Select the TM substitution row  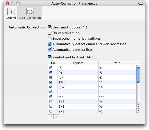(x=92, y=82)
